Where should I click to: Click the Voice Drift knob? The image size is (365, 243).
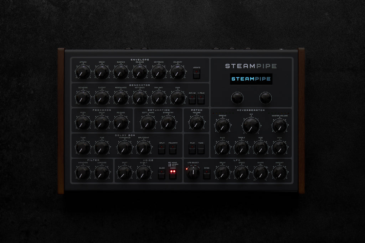tap(124, 173)
